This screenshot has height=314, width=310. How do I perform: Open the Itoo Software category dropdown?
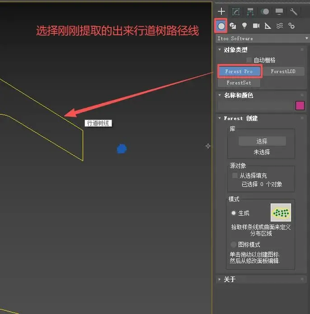click(263, 38)
